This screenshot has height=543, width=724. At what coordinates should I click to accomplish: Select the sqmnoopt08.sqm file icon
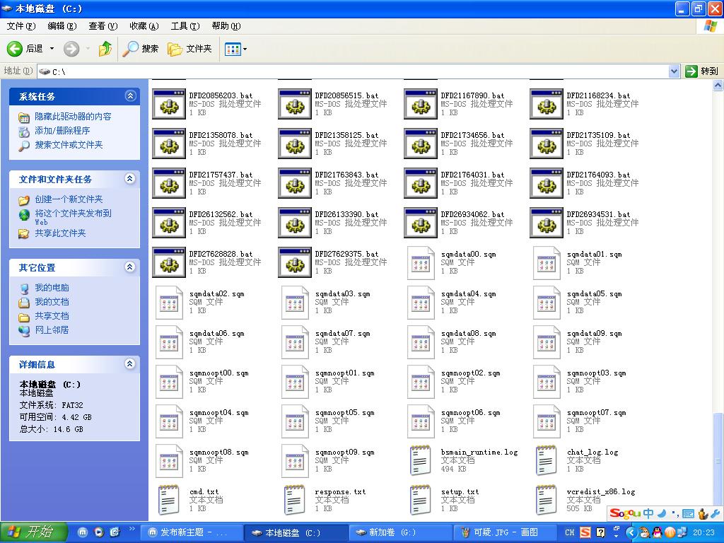(x=169, y=462)
